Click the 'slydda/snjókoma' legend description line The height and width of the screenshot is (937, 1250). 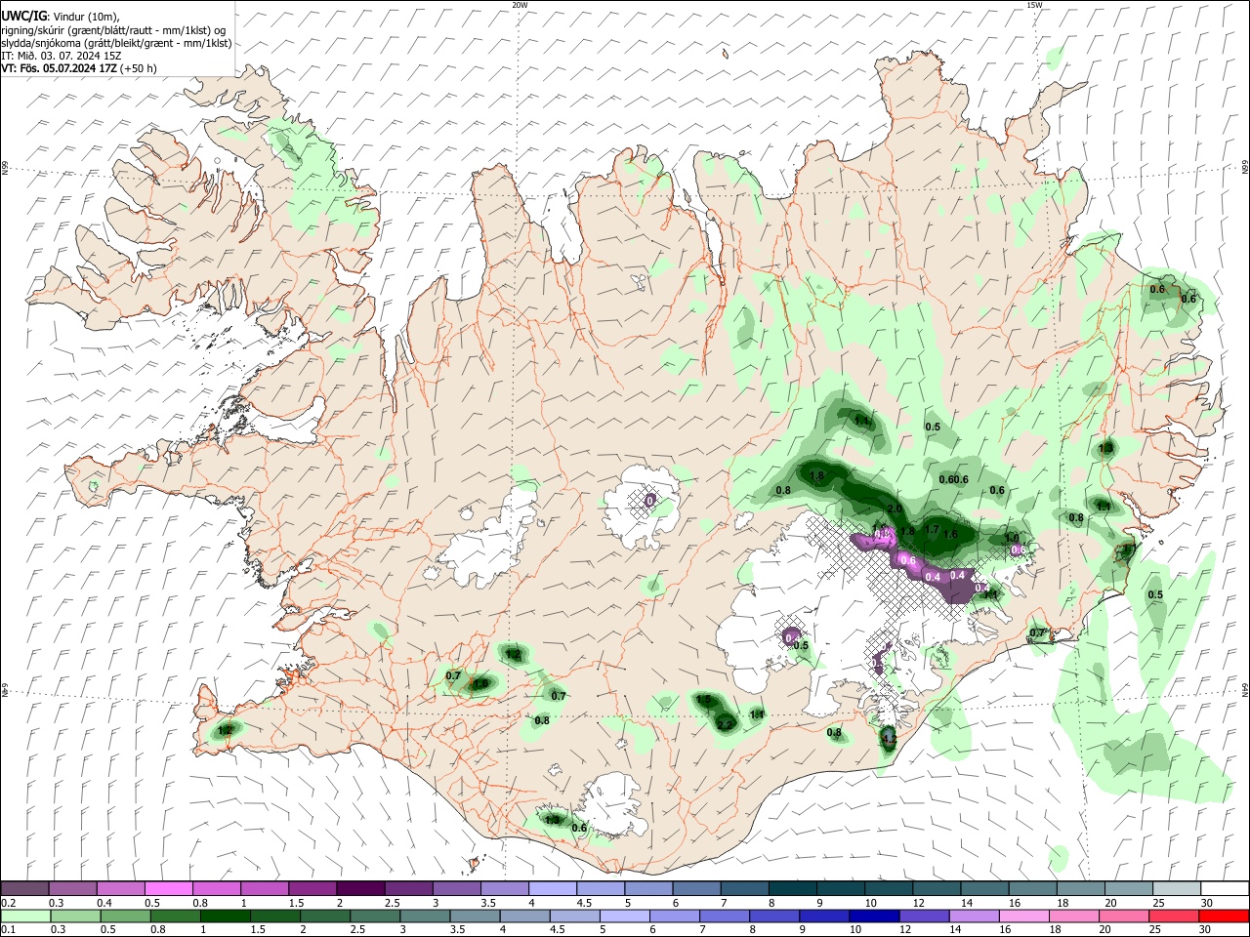(116, 43)
